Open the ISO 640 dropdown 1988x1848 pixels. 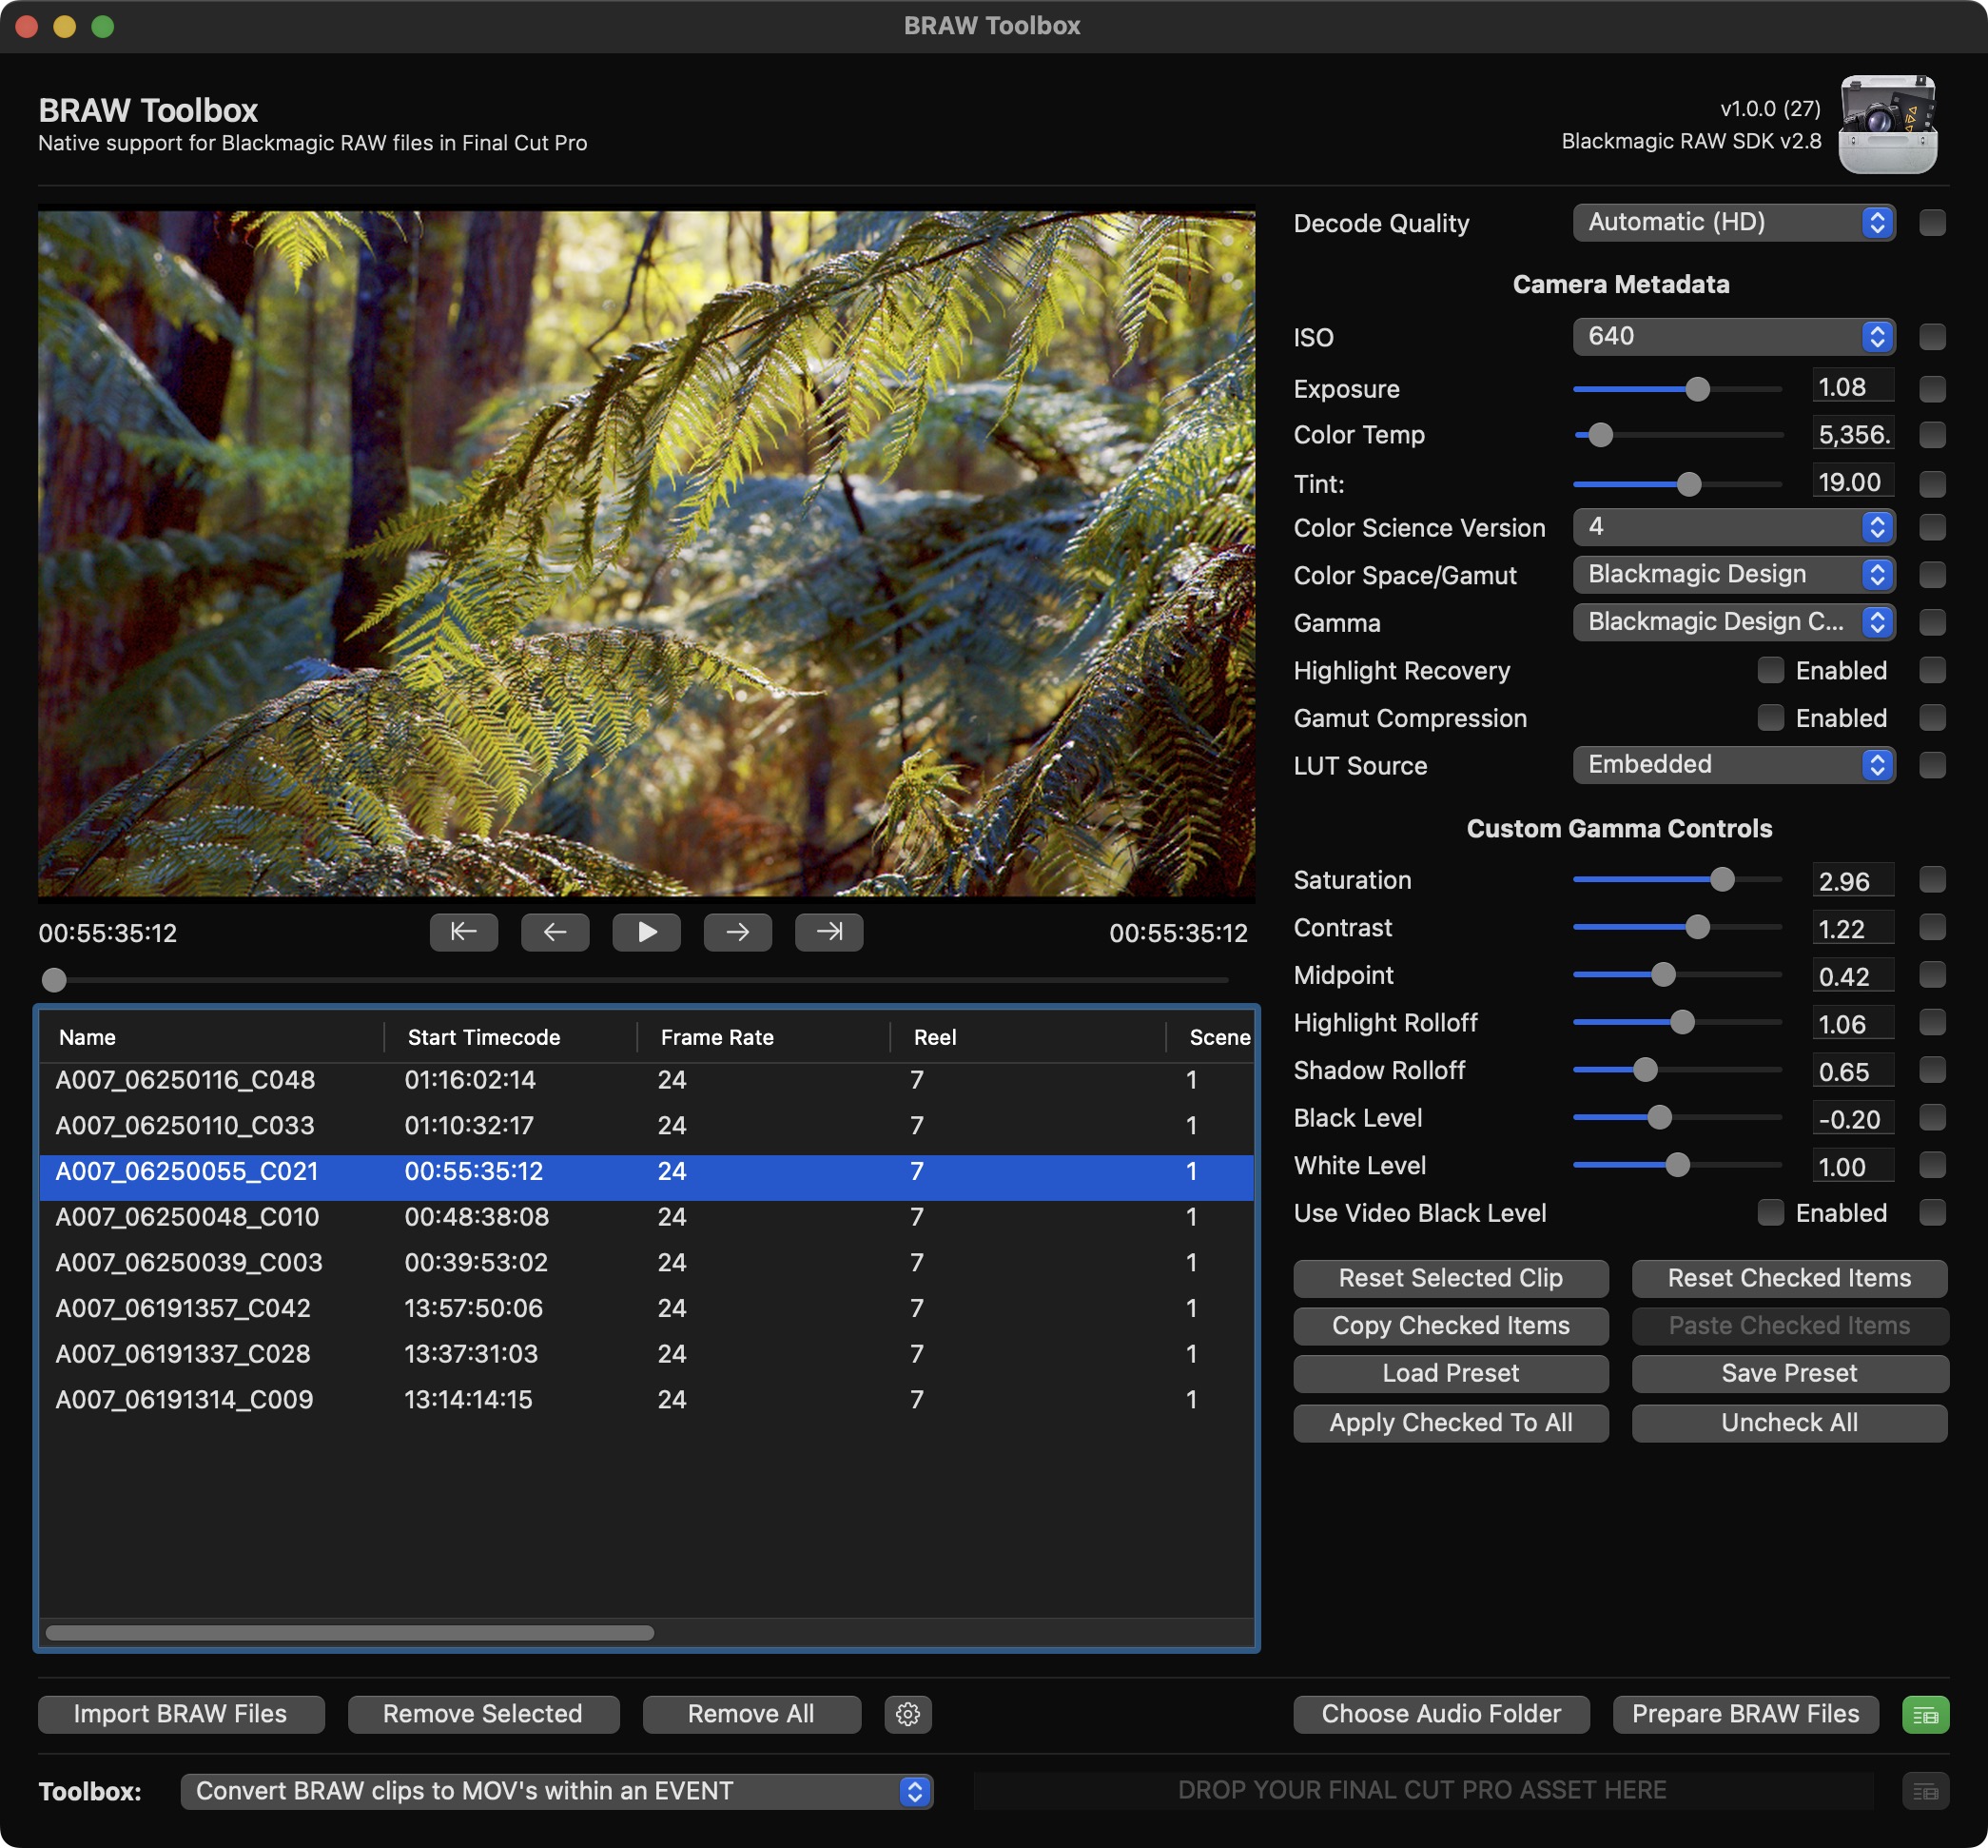pyautogui.click(x=1733, y=337)
